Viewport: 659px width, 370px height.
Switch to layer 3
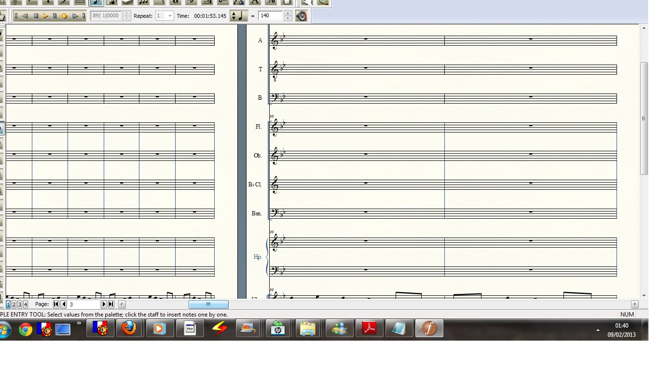[x=20, y=304]
